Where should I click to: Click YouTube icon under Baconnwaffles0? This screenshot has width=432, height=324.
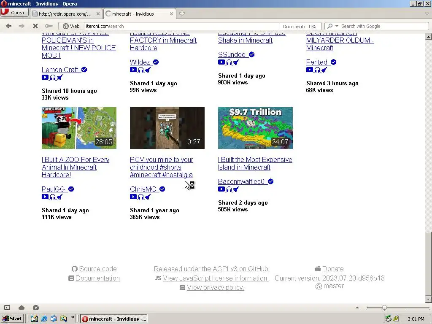tap(221, 189)
